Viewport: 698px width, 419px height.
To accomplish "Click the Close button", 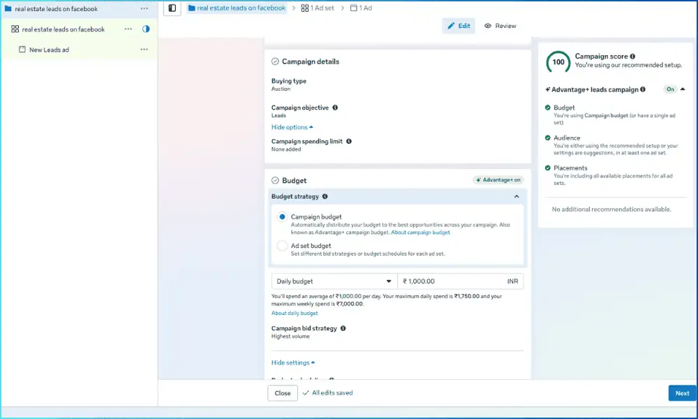I will click(283, 393).
